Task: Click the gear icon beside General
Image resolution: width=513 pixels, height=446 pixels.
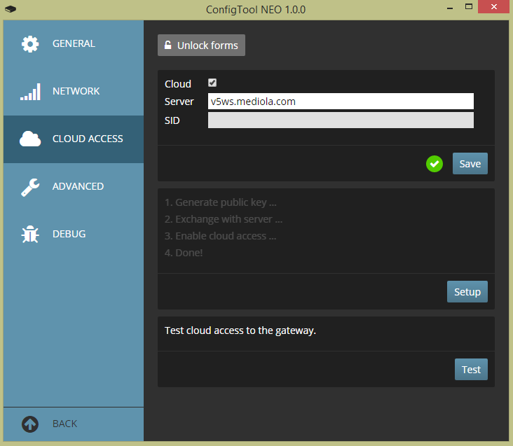Action: pyautogui.click(x=30, y=44)
